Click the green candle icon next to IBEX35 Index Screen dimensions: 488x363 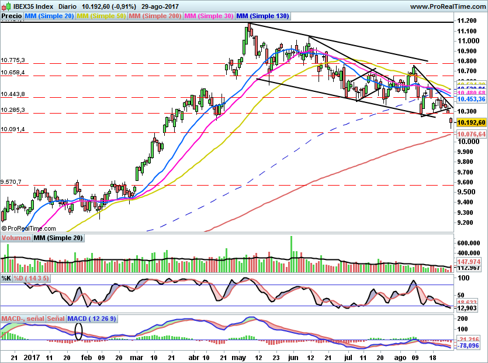click(x=8, y=5)
